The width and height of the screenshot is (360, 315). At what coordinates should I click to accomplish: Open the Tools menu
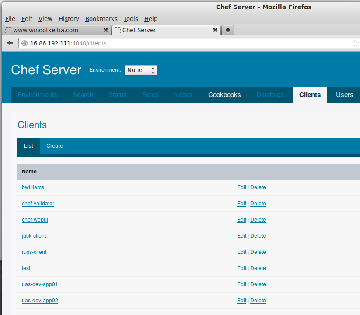131,19
